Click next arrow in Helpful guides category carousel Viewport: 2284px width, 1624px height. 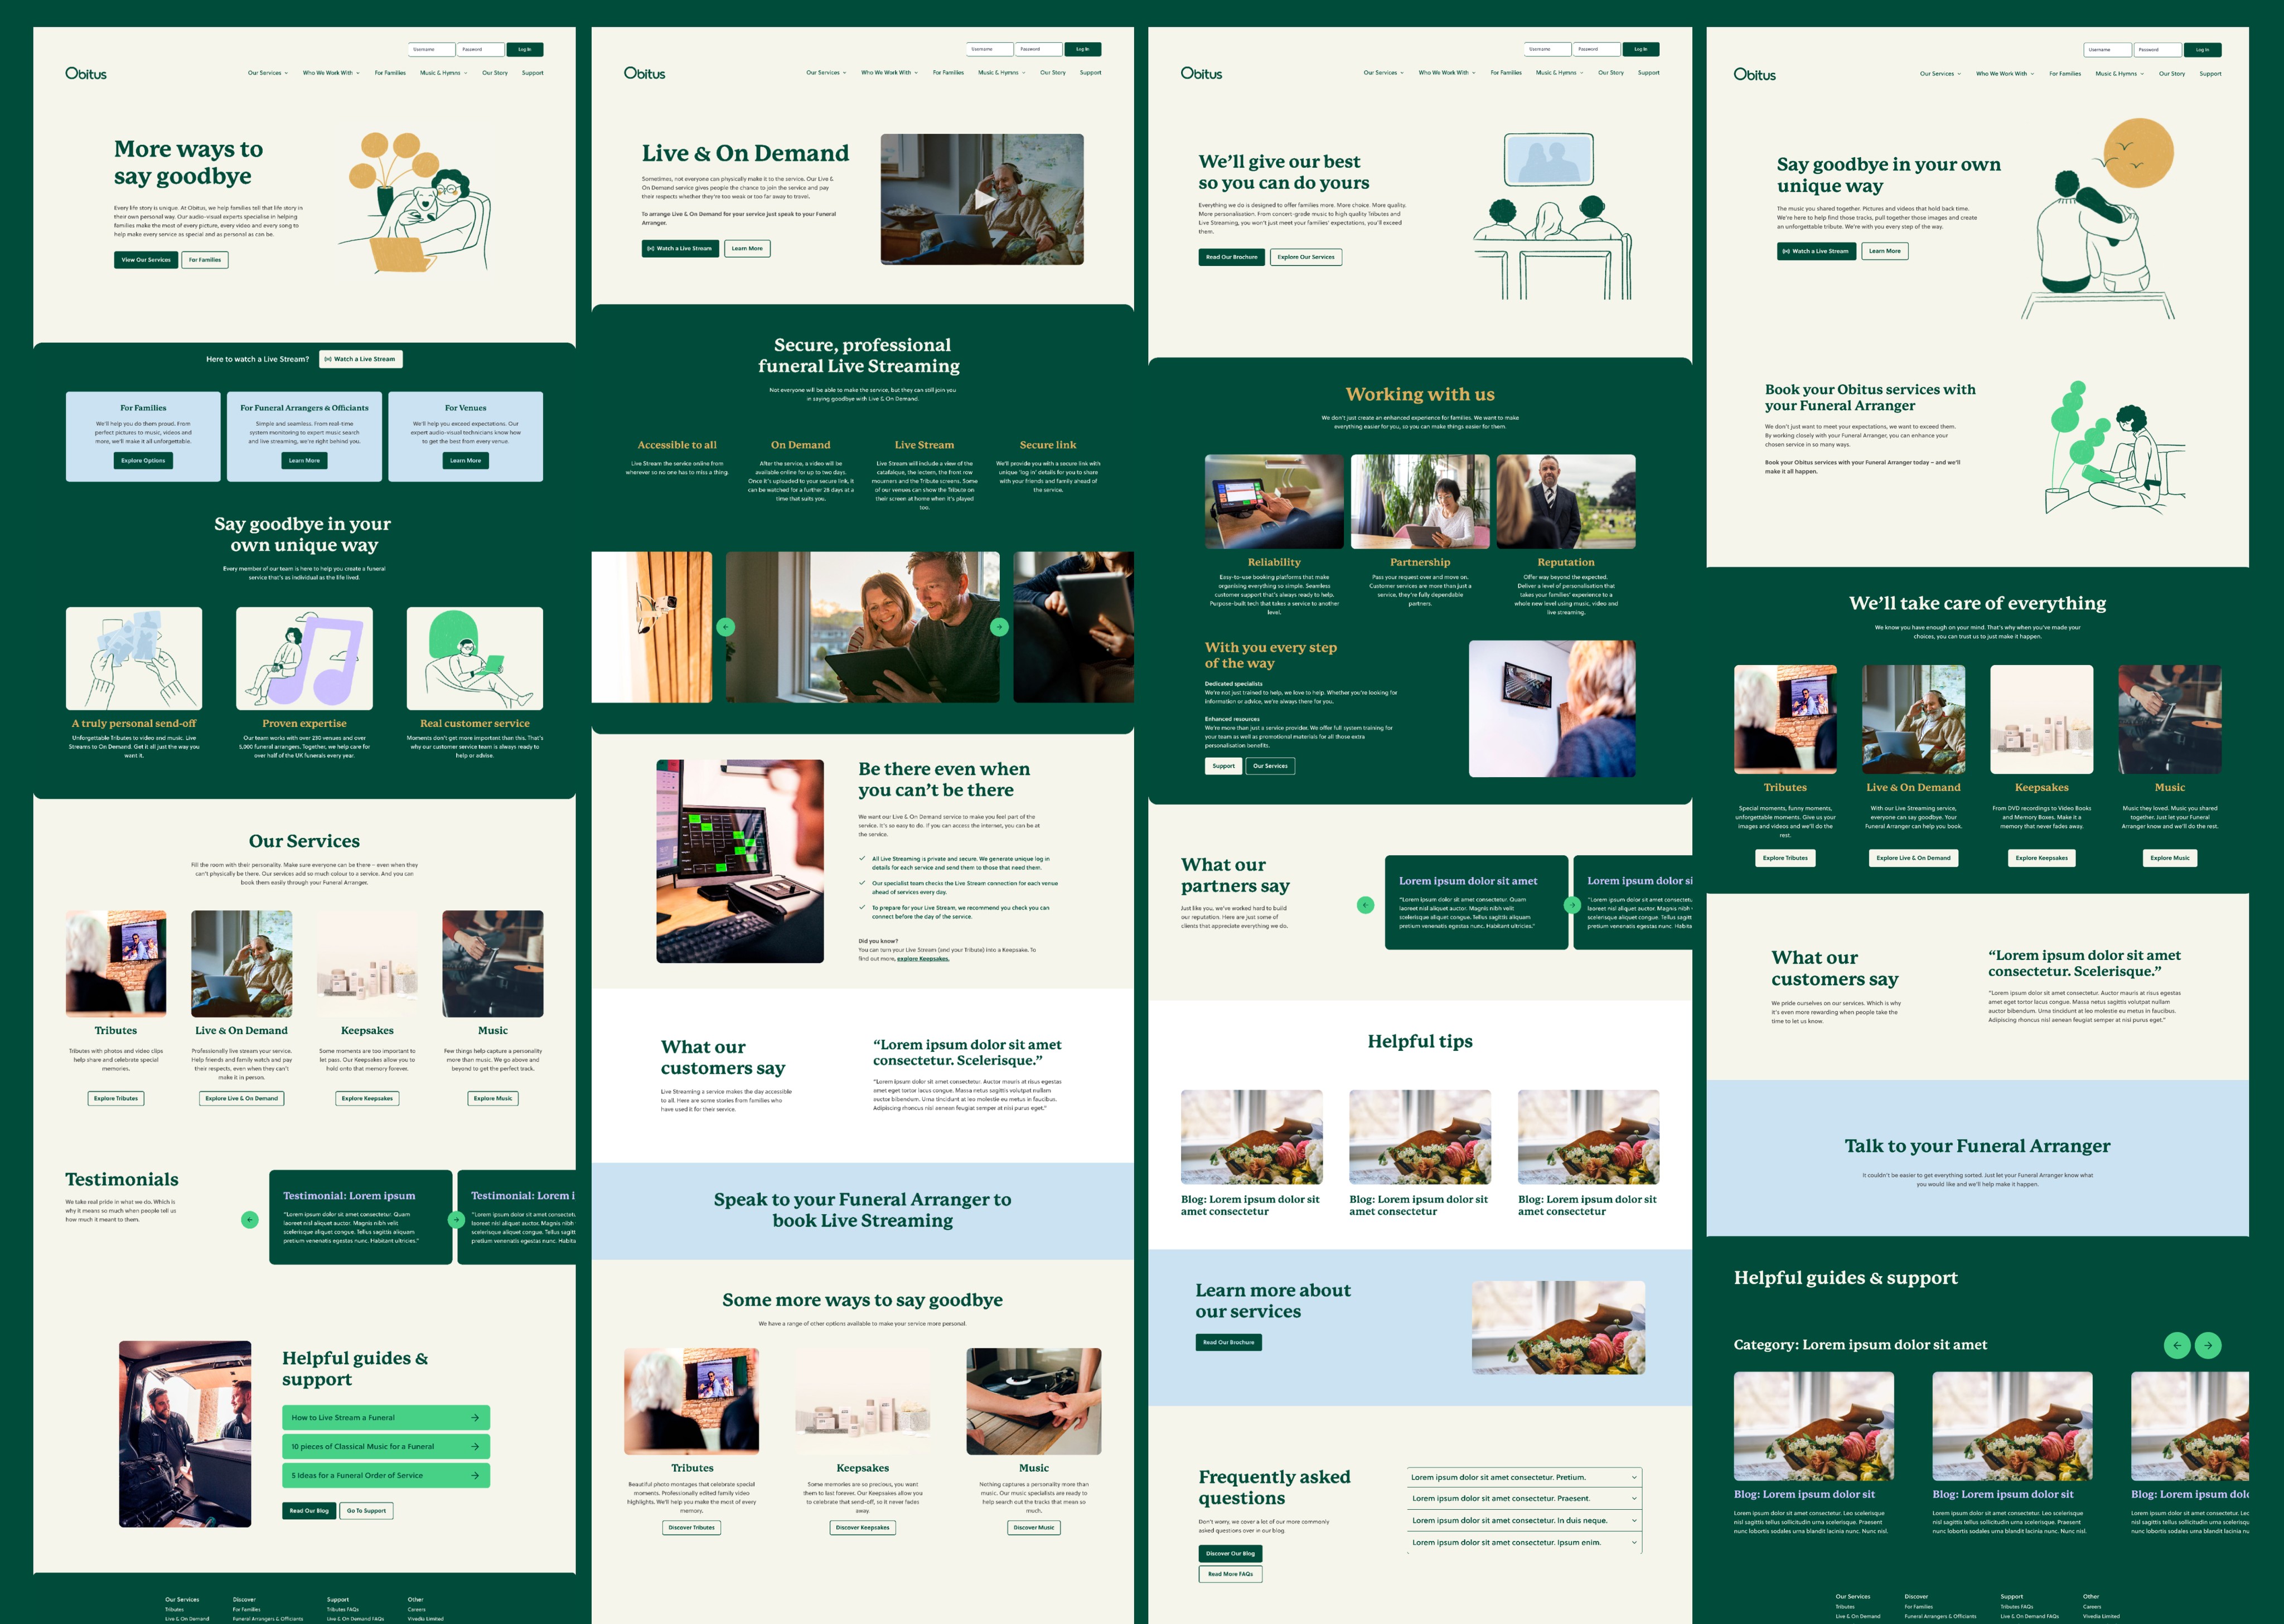coord(2207,1345)
